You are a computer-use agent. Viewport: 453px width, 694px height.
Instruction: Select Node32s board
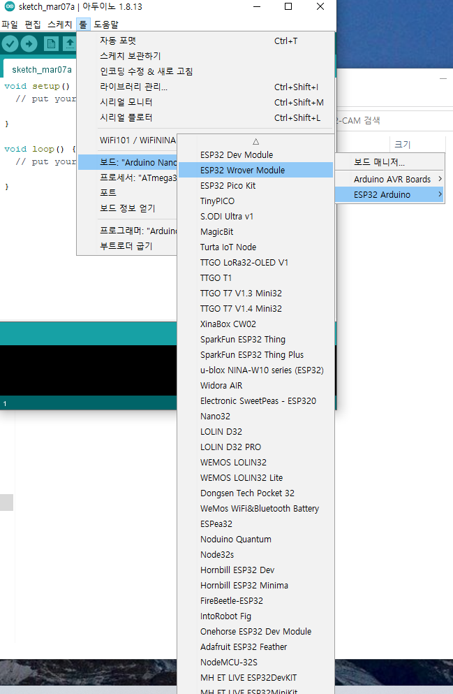click(256, 555)
